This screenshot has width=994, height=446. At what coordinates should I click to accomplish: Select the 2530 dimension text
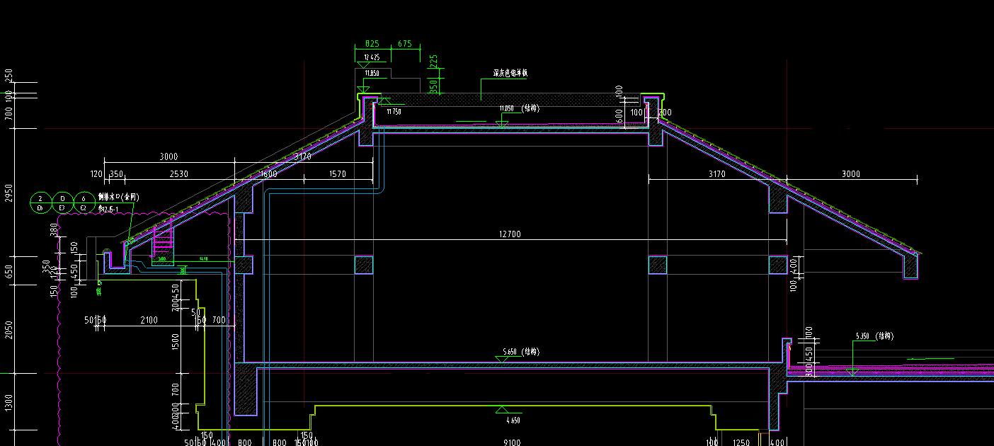pyautogui.click(x=178, y=174)
